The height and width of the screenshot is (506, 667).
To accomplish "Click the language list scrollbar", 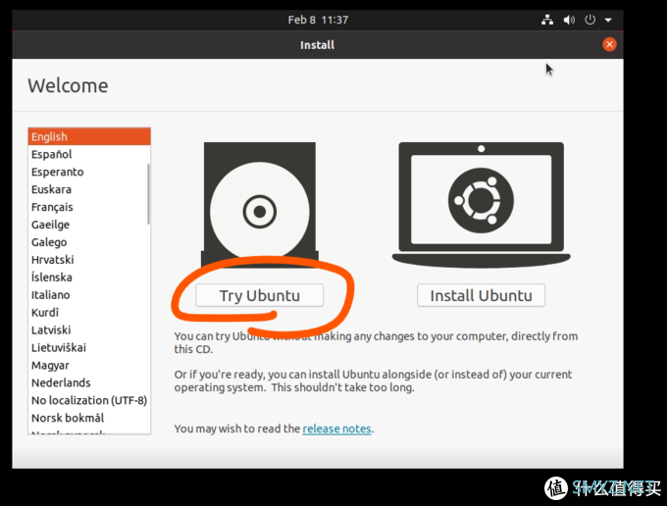I will point(148,194).
